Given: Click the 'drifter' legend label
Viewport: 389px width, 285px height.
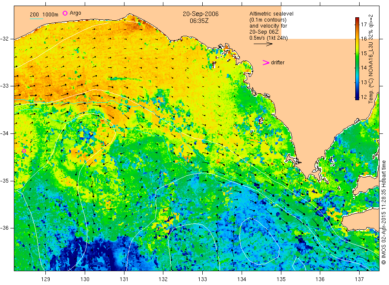Looking at the screenshot, I should [x=277, y=63].
